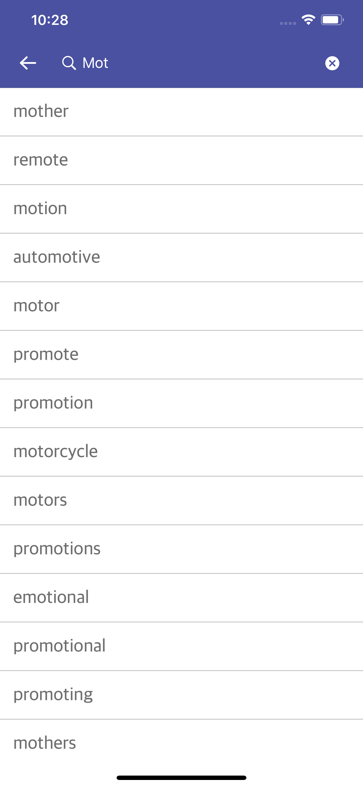Open the "promoting" entry
The width and height of the screenshot is (363, 787).
click(181, 695)
